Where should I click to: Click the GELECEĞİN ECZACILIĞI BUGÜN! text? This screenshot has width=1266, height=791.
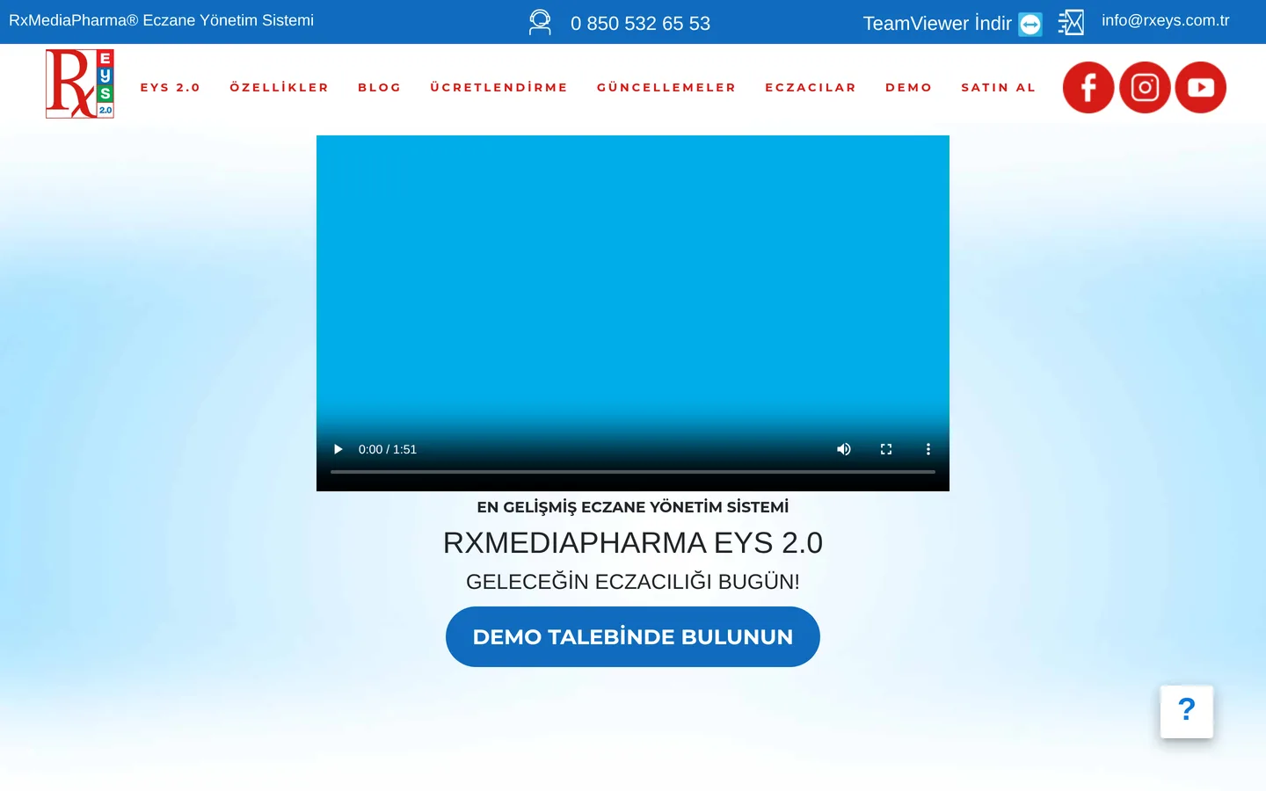coord(633,582)
